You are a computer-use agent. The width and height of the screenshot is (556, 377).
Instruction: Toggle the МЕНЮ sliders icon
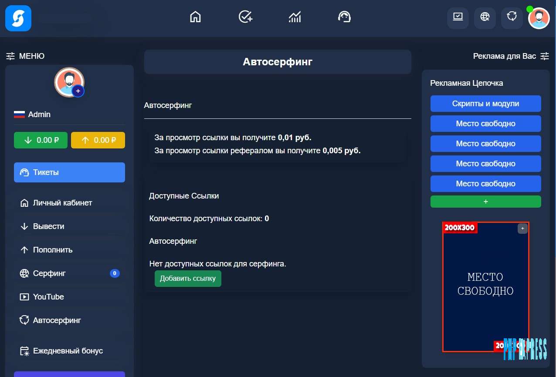tap(10, 56)
